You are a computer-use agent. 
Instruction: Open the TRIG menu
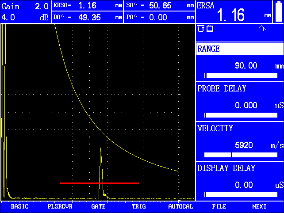(138, 206)
